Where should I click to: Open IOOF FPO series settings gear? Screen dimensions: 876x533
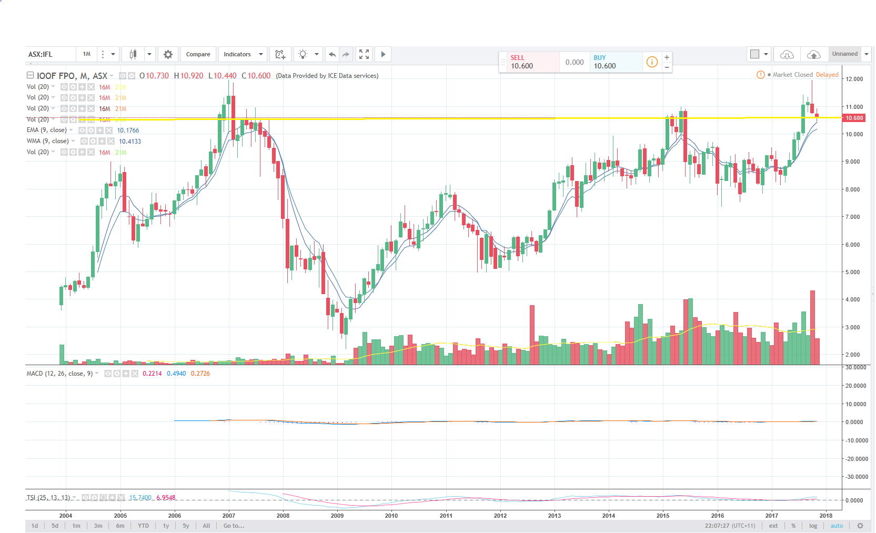[x=132, y=76]
